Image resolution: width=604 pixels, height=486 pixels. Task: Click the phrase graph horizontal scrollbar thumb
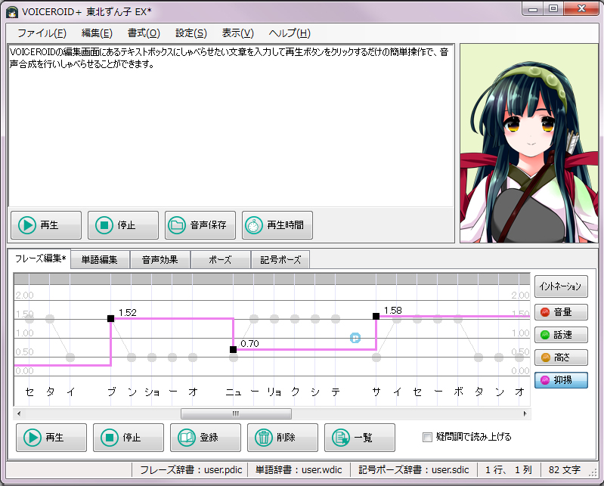(x=236, y=414)
